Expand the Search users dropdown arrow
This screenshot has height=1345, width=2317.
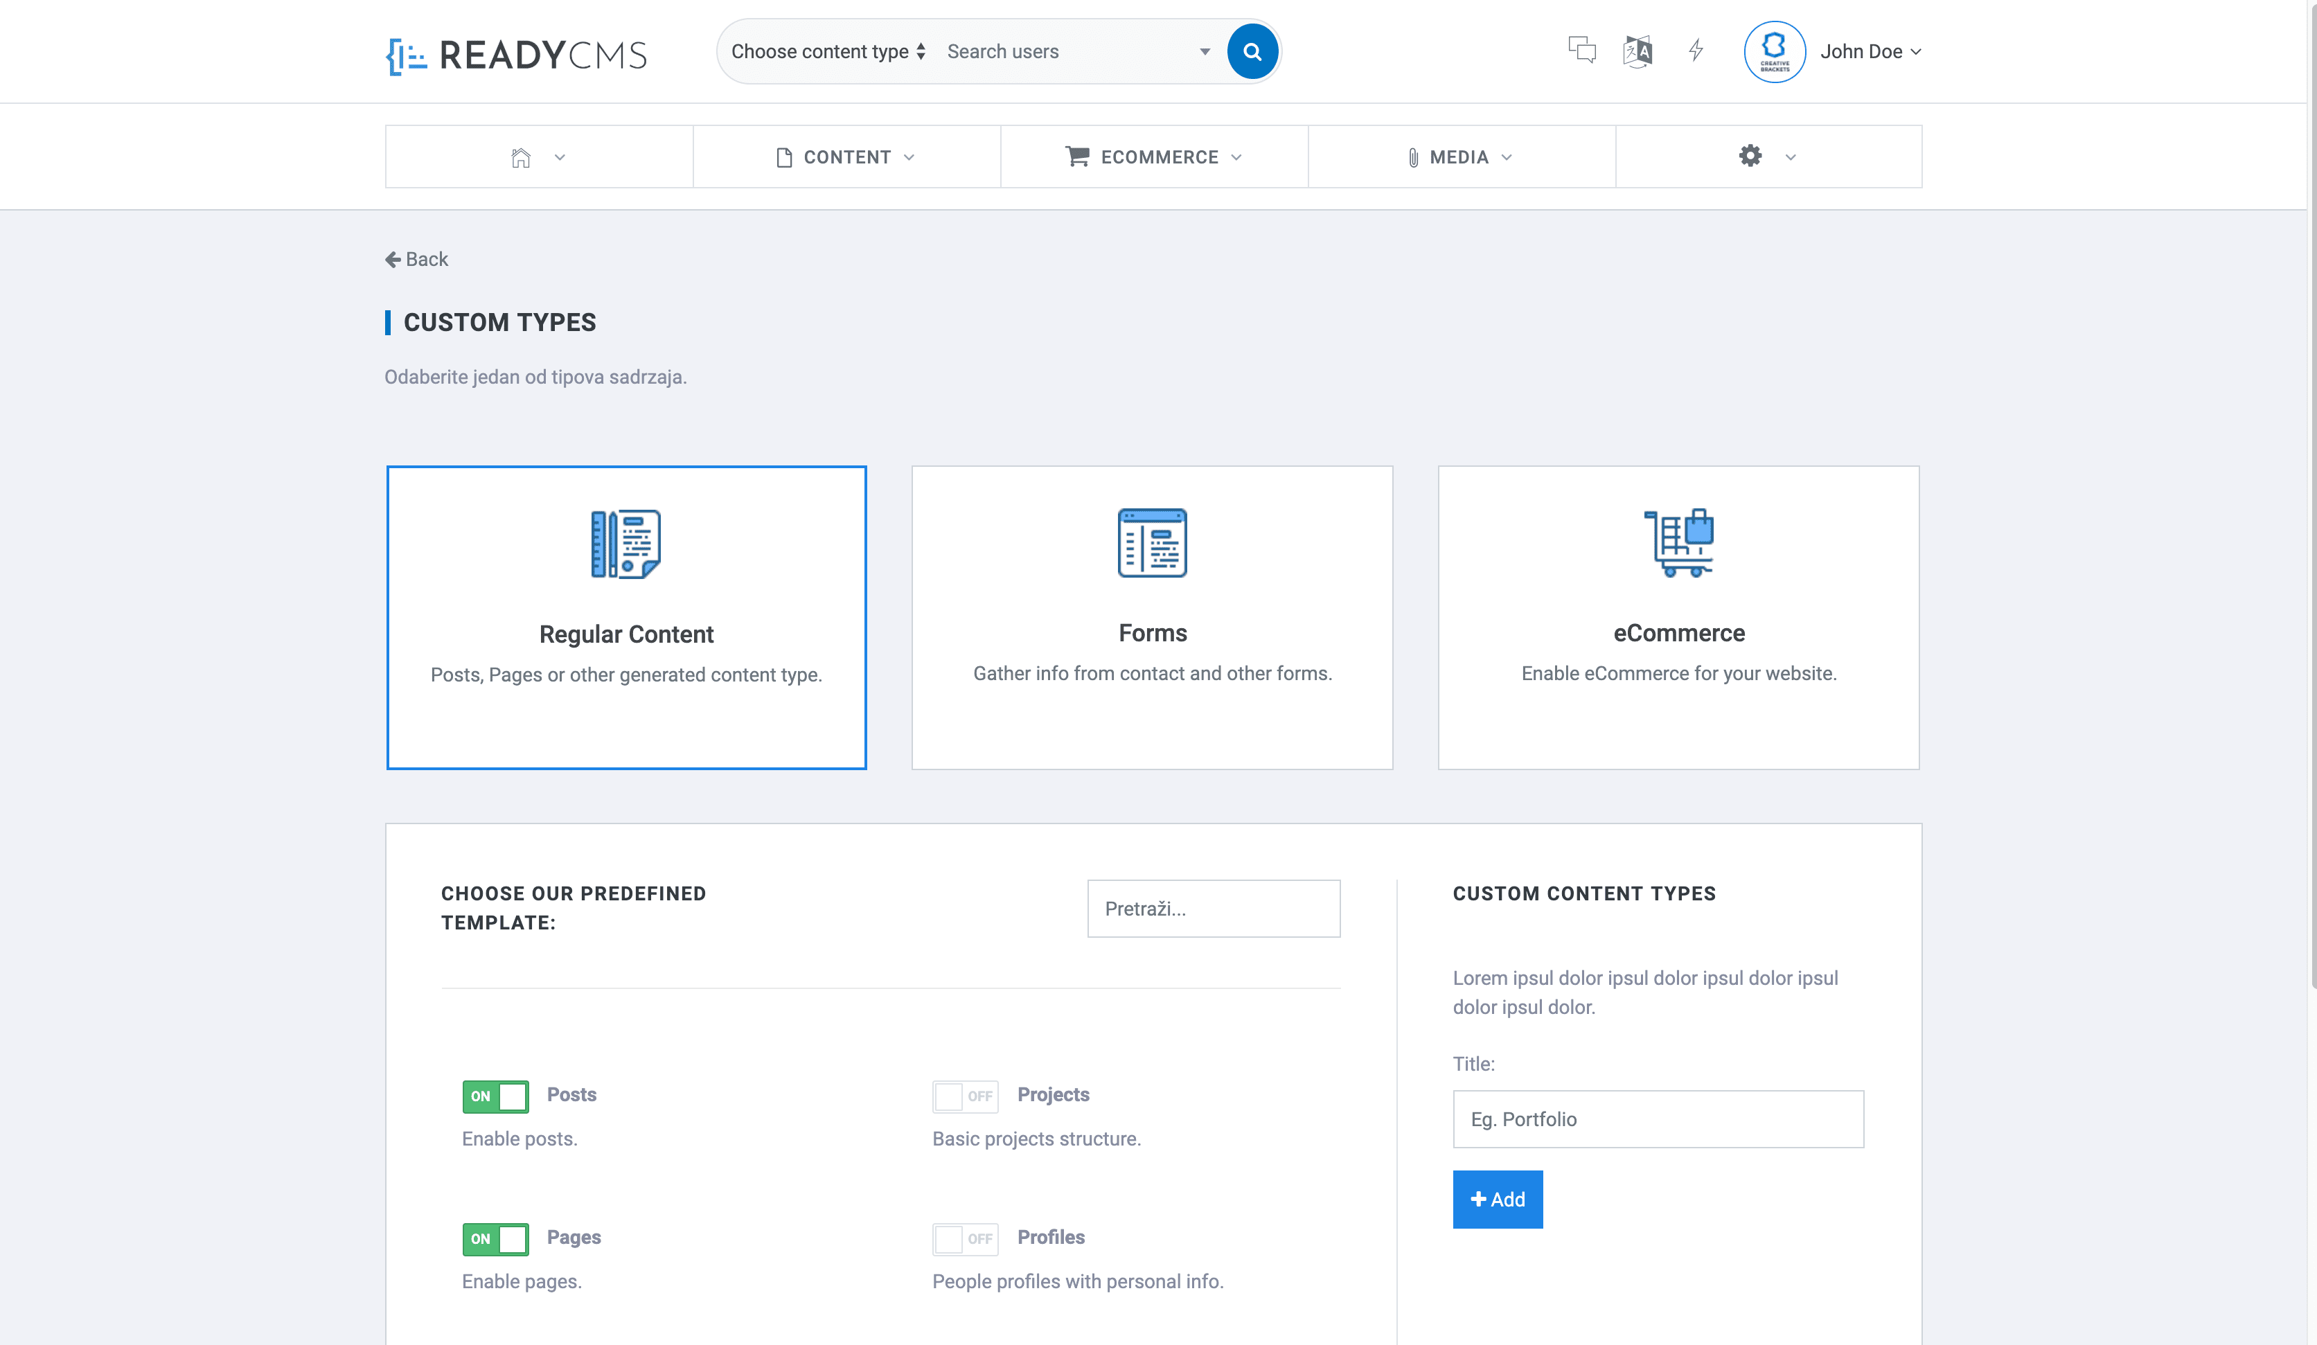(x=1204, y=51)
